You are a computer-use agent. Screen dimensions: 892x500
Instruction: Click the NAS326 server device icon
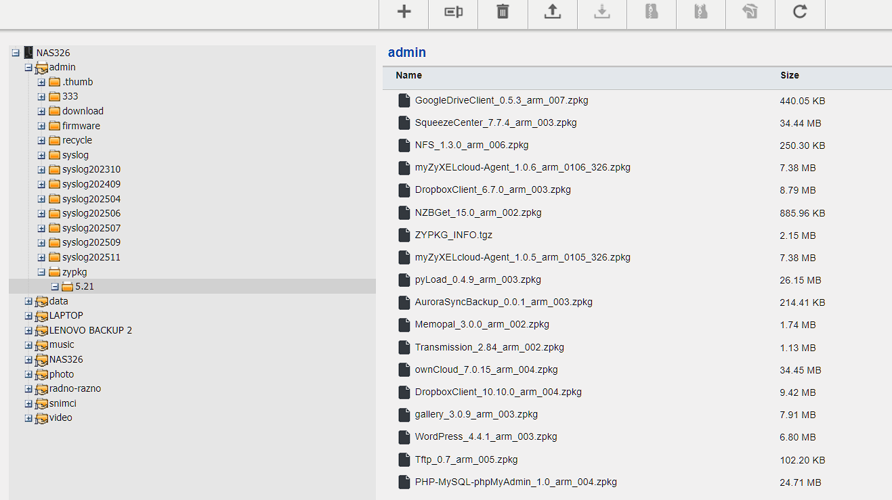28,52
